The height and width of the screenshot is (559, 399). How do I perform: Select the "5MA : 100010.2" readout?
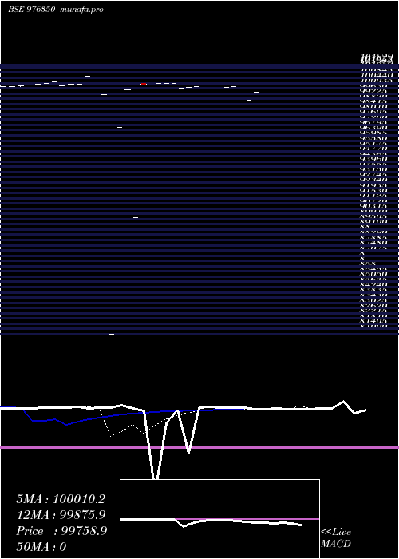61,499
